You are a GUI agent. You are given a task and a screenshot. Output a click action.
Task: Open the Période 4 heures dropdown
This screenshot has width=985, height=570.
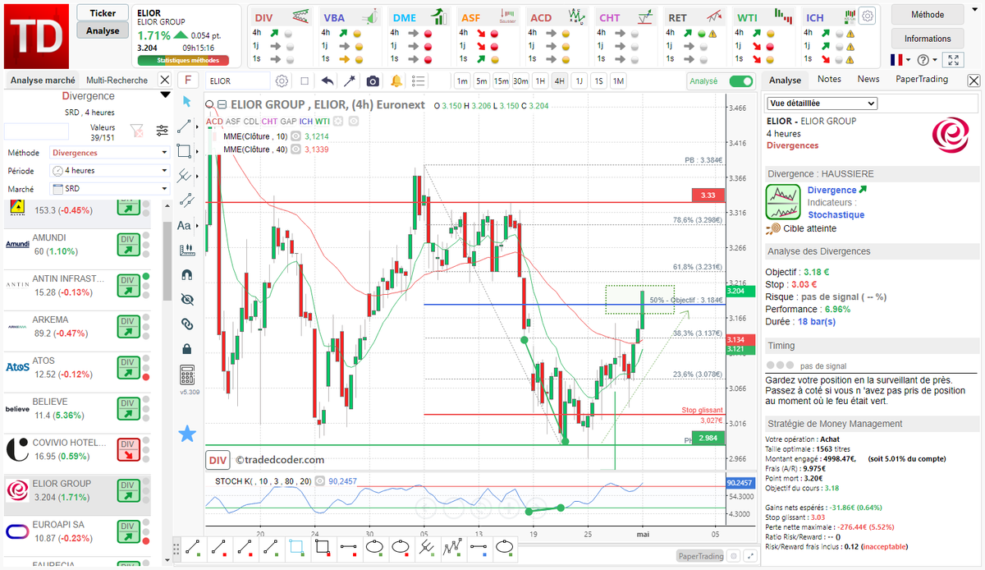point(110,171)
